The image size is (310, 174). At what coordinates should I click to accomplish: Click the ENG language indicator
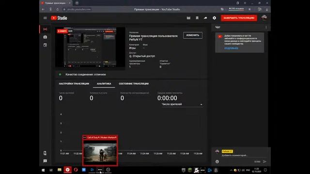coord(248,170)
